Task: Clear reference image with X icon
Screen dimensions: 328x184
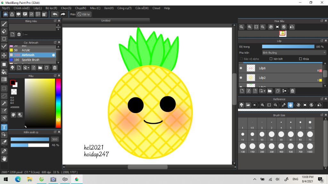Action: click(254, 105)
